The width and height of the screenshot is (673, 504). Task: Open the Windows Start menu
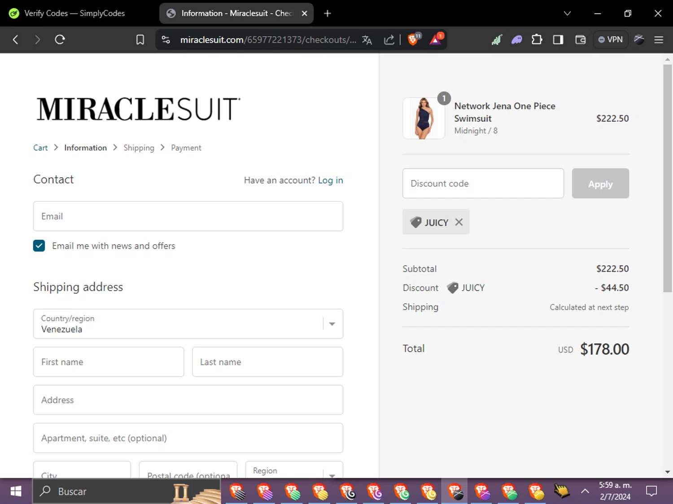pos(16,491)
